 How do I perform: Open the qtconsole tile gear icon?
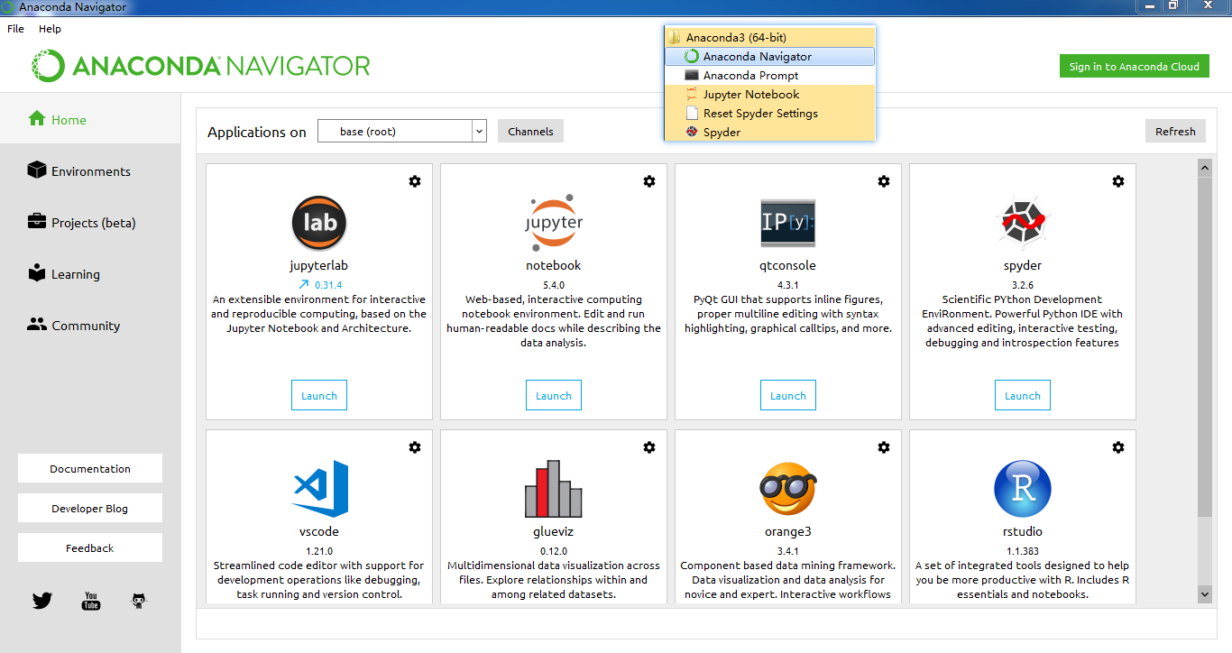[x=884, y=181]
